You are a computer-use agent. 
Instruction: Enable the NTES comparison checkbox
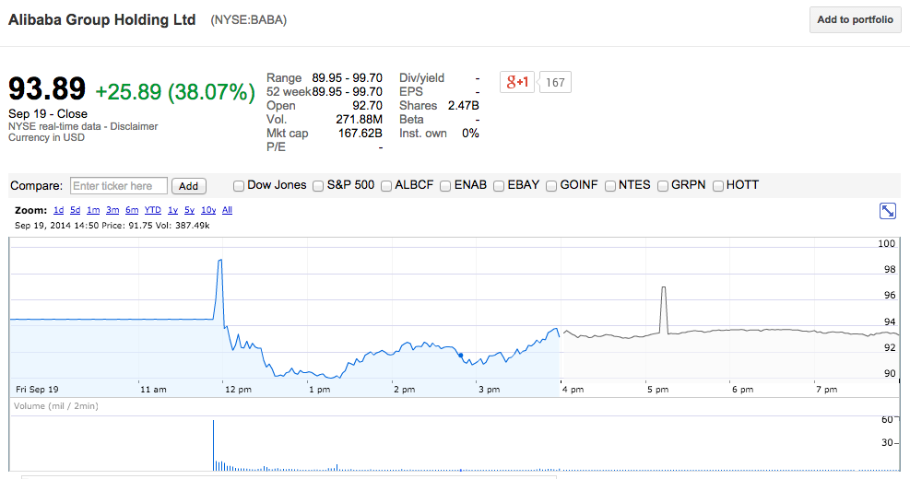(x=610, y=185)
